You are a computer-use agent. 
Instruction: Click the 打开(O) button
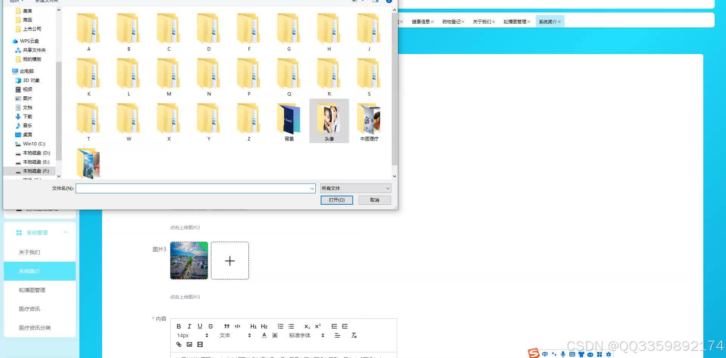click(x=337, y=200)
